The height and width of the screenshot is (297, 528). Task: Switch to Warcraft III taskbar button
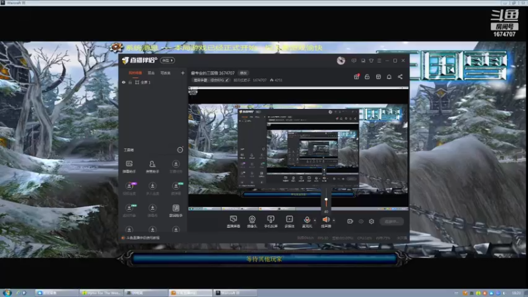tap(234, 293)
